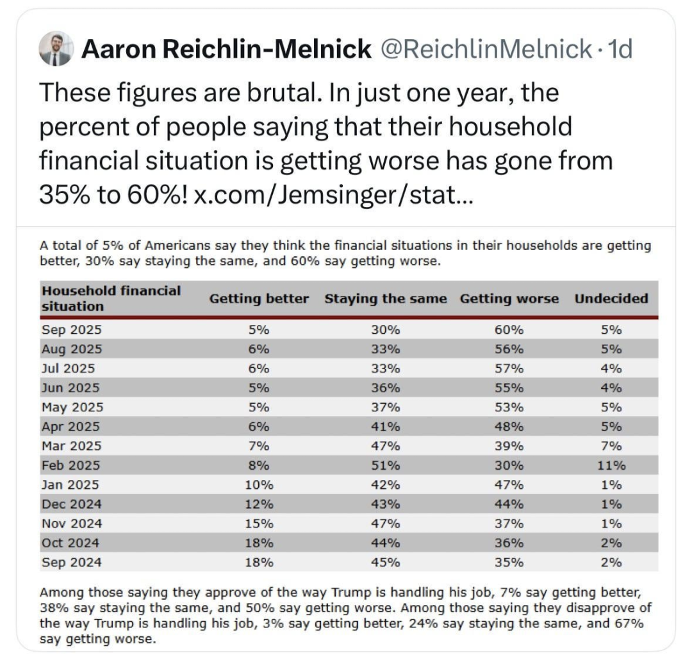Click the 11% Undecided value for Feb 2025
692x669 pixels.
point(611,465)
